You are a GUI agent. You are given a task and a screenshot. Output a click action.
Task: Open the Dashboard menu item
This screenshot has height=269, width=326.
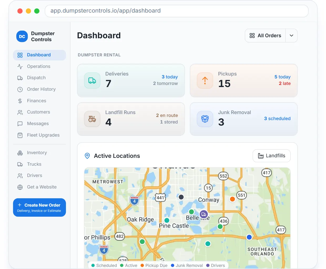point(39,55)
